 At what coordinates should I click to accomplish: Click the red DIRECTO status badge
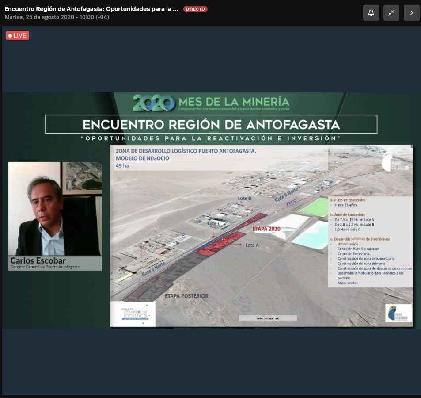(x=195, y=9)
